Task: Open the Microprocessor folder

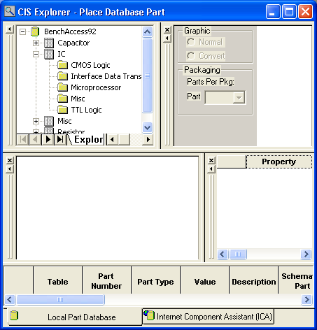Action: click(96, 87)
